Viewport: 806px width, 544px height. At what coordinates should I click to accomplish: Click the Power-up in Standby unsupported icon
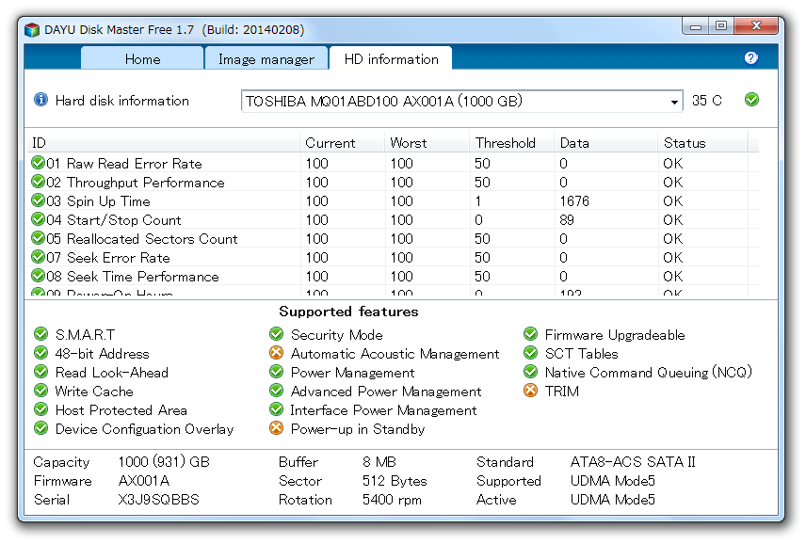(276, 428)
